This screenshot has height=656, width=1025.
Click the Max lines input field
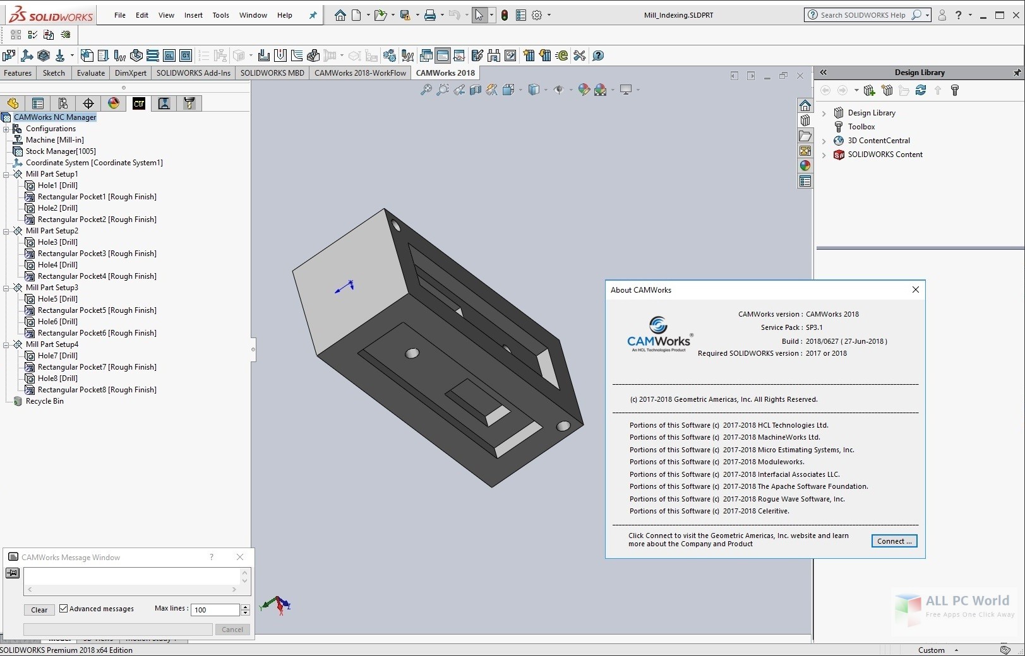216,609
